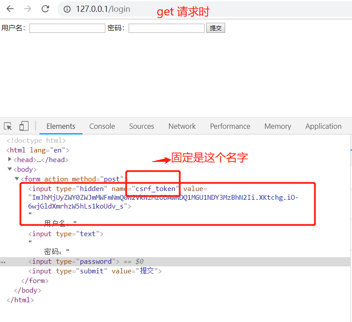The width and height of the screenshot is (352, 322).
Task: Open the Application tab
Action: tap(323, 126)
